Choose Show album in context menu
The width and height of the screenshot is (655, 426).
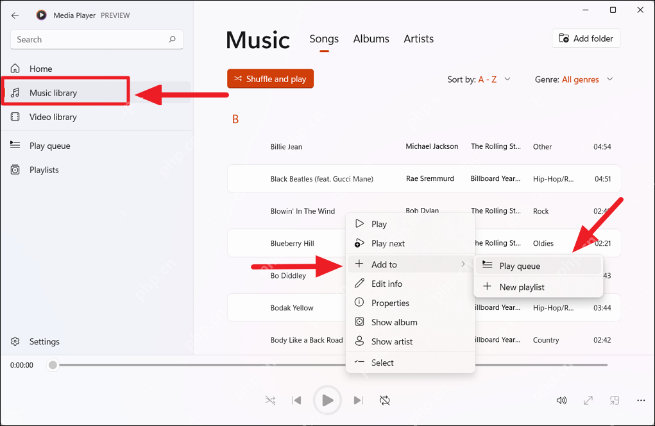[411, 322]
